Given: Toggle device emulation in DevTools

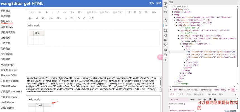Looking at the screenshot, I should [x=165, y=8].
